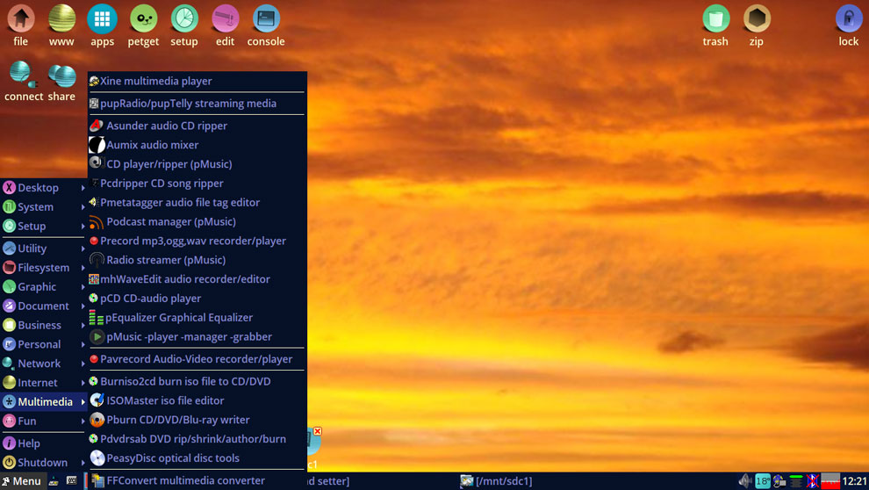Screen dimensions: 869x490
Task: Select the Multimedia menu category
Action: click(x=44, y=402)
